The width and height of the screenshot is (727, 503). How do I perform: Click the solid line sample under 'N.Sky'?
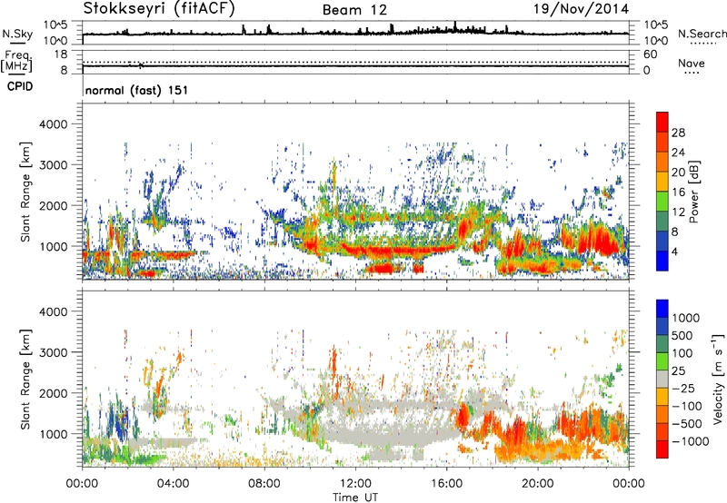point(17,44)
